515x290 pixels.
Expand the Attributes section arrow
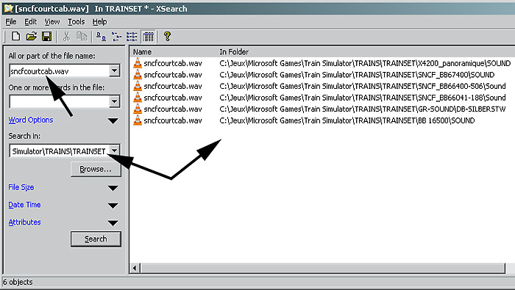[113, 223]
